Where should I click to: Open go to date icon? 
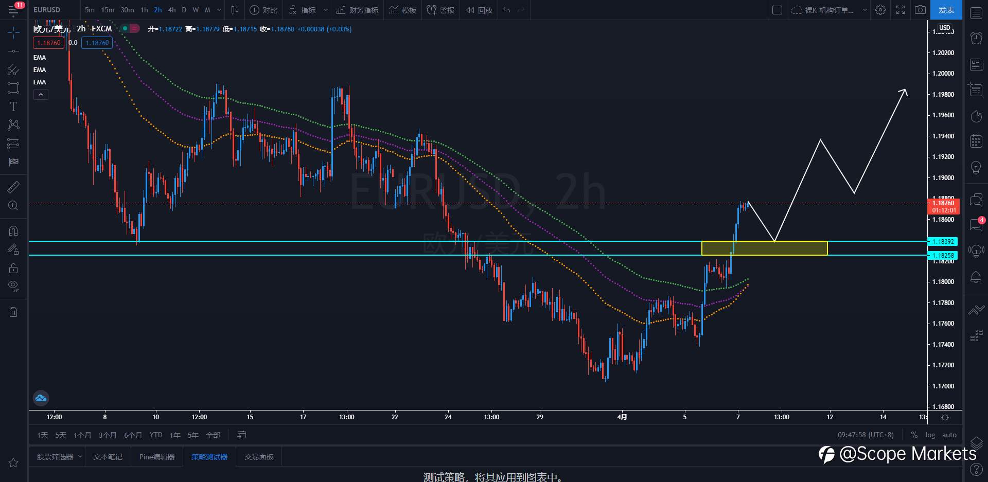241,435
